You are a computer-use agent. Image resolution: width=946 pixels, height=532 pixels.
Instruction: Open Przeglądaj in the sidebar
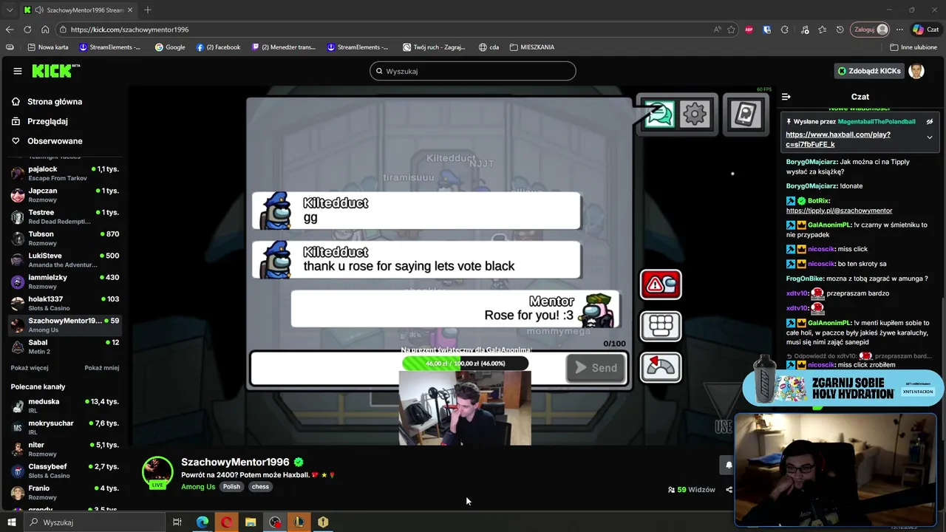(x=47, y=121)
